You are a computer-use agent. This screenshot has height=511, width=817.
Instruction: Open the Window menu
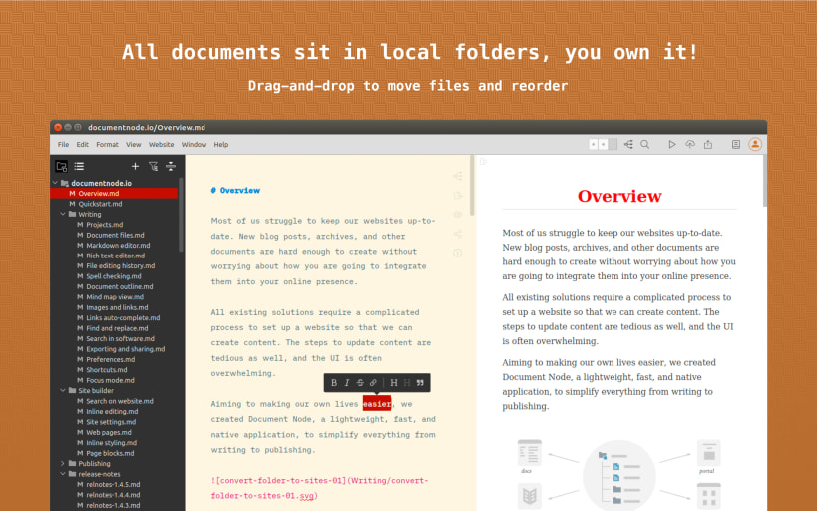(194, 145)
